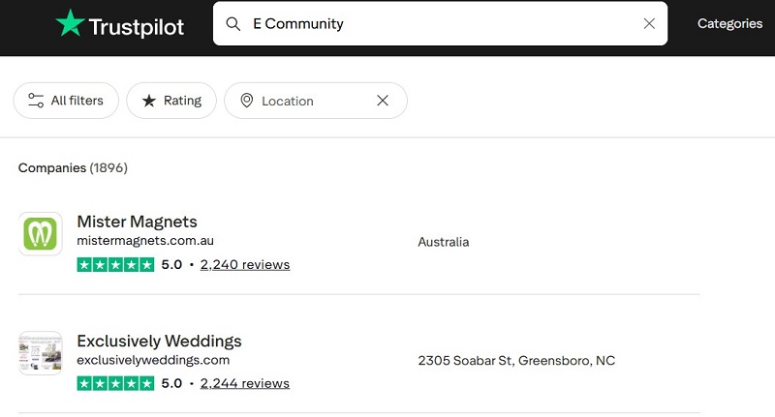Click Exclusively Weddings five-star rating graphic
775x417 pixels.
[x=115, y=383]
